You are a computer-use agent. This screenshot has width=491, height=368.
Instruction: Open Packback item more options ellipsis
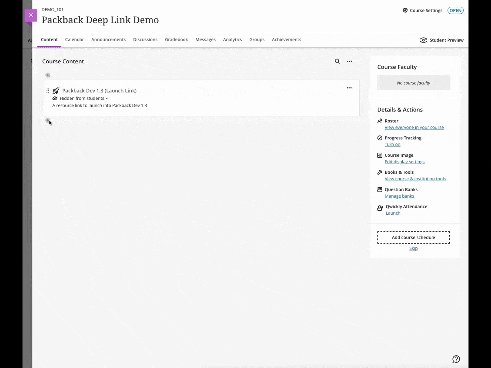[x=349, y=88]
